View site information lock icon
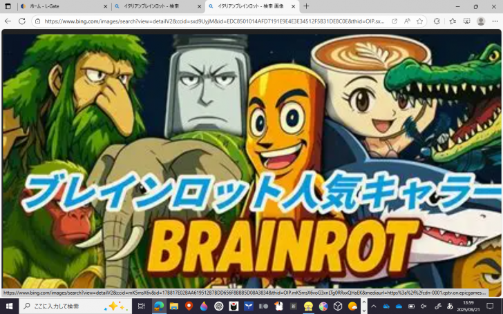 [38, 21]
